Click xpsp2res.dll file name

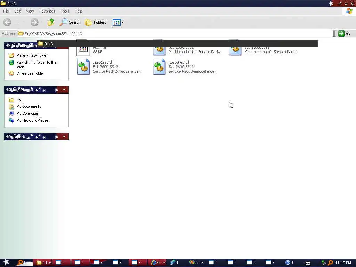103,62
